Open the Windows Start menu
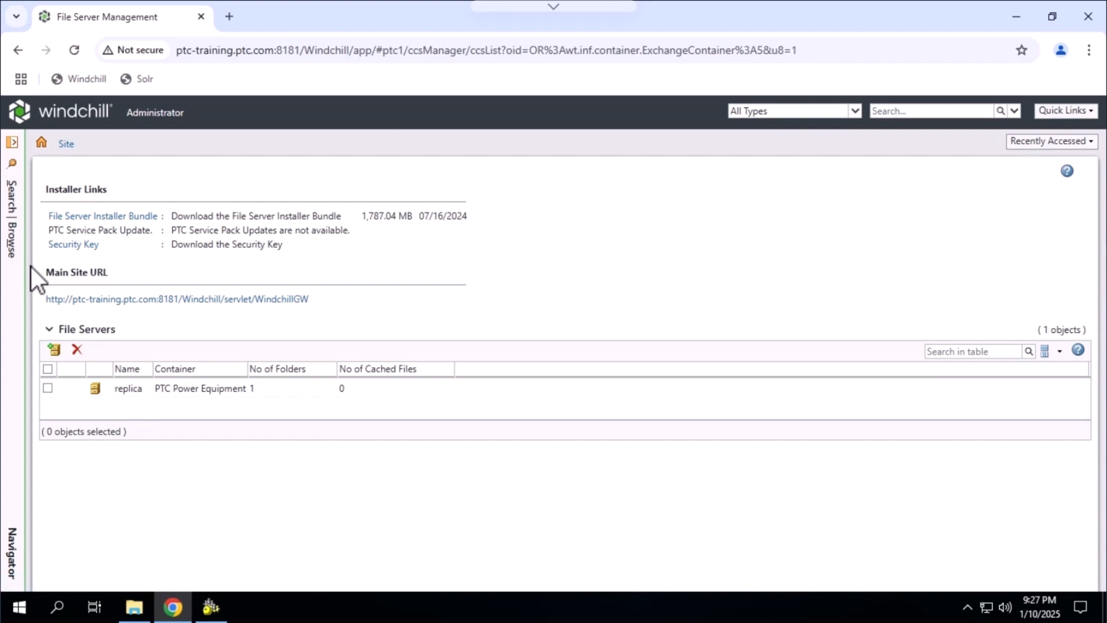Image resolution: width=1107 pixels, height=623 pixels. 19,607
